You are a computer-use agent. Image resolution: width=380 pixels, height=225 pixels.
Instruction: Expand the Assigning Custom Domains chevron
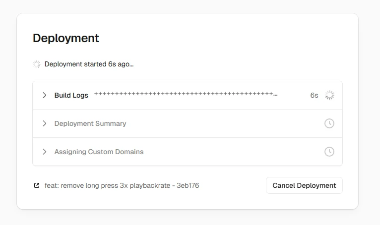point(44,152)
